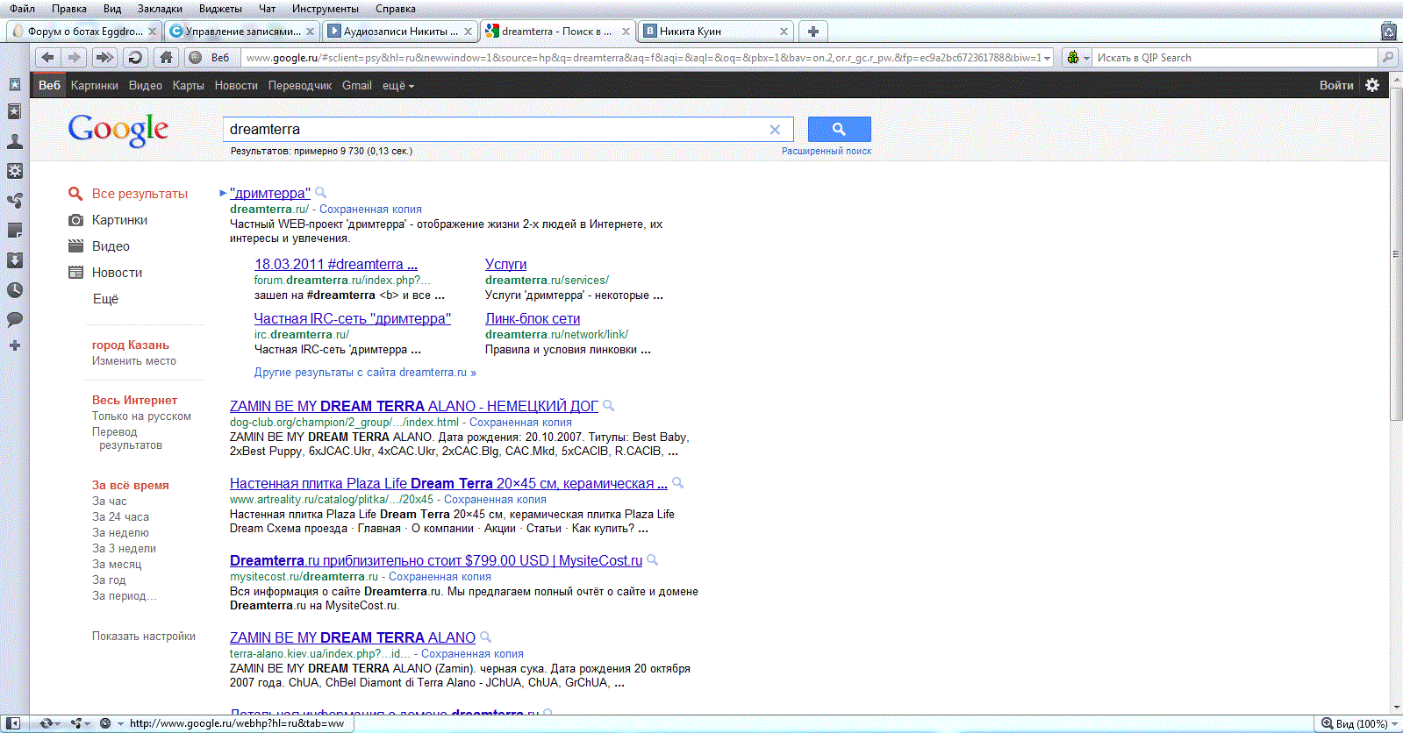
Task: Open "Расширенный поиск" advanced search link
Action: (827, 151)
